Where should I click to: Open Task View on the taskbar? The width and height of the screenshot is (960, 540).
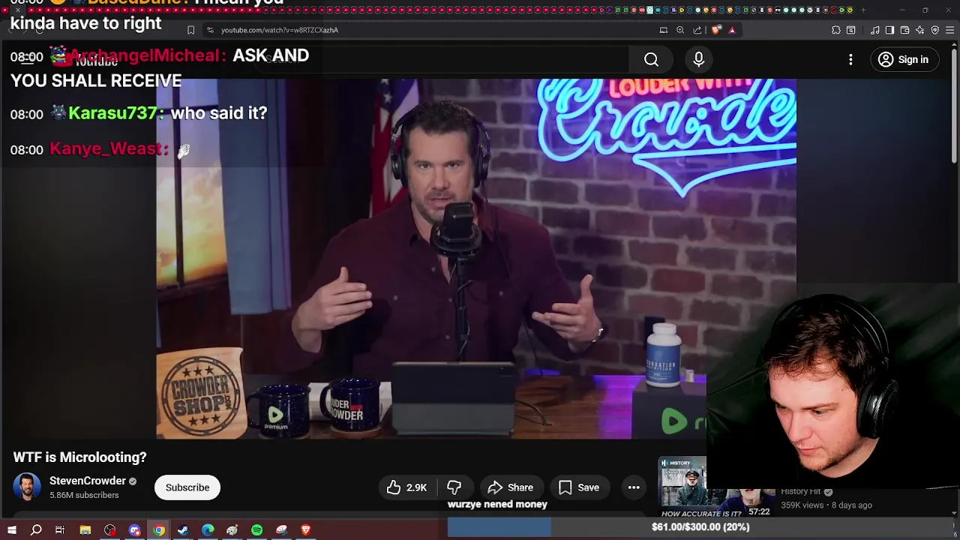(x=60, y=530)
